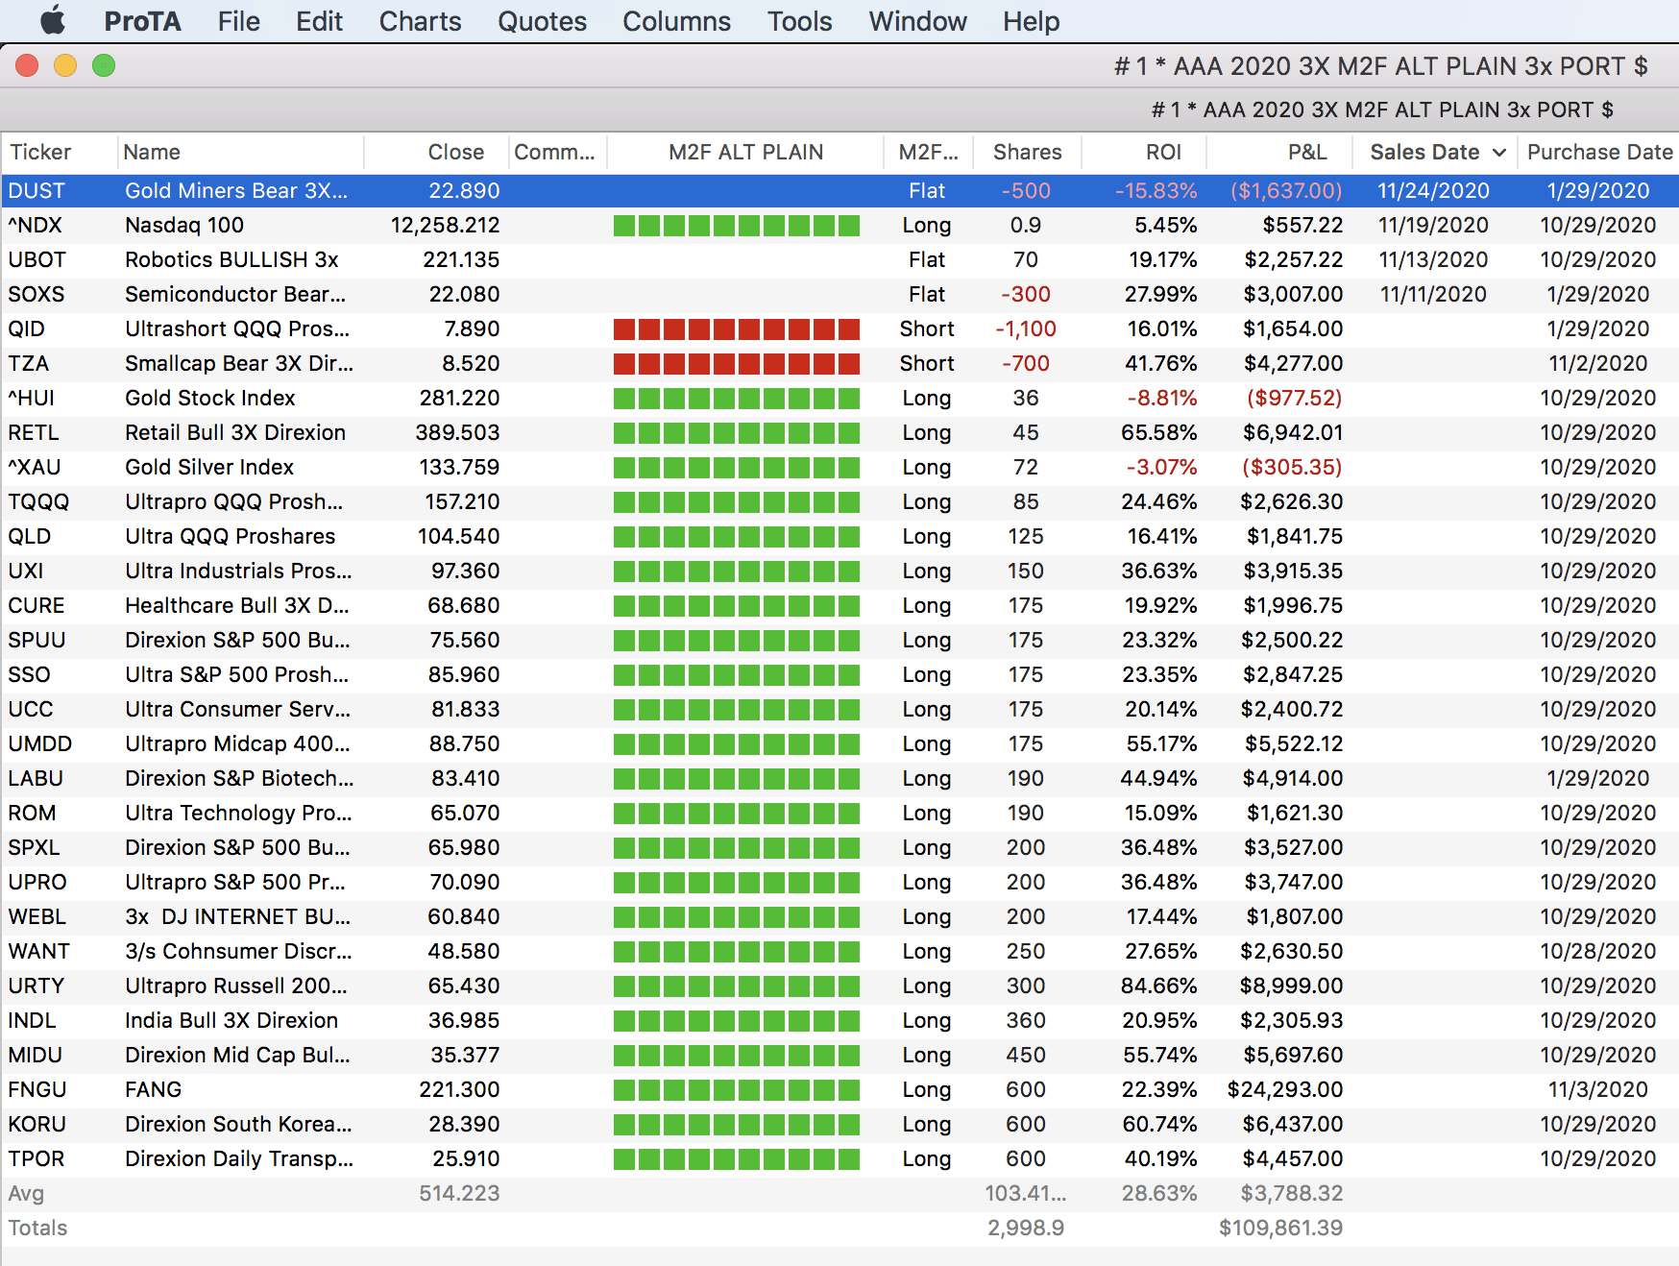The height and width of the screenshot is (1266, 1679).
Task: Open the Edit menu
Action: pos(319,21)
